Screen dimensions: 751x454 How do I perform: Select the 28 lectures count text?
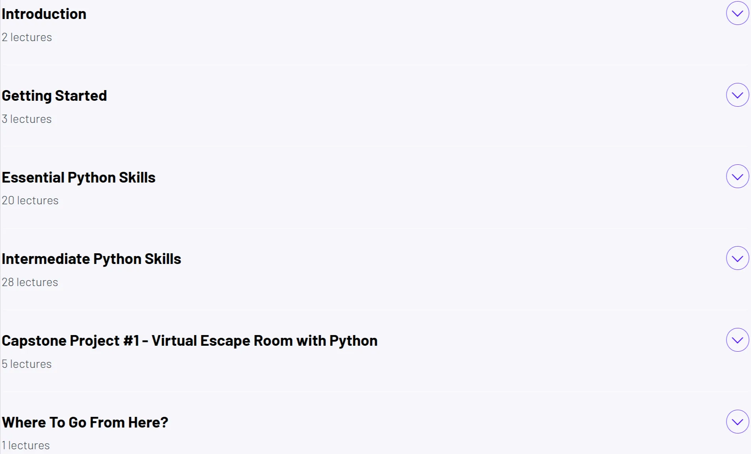[30, 282]
